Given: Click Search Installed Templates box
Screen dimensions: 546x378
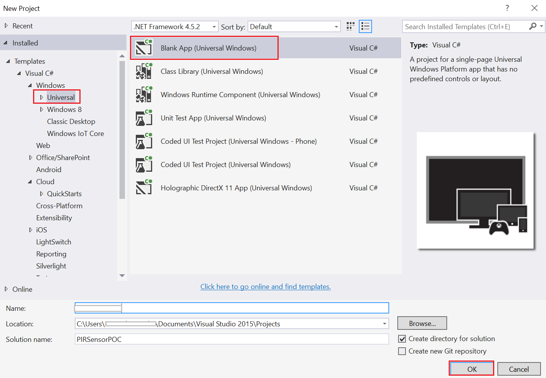Looking at the screenshot, I should click(x=465, y=26).
